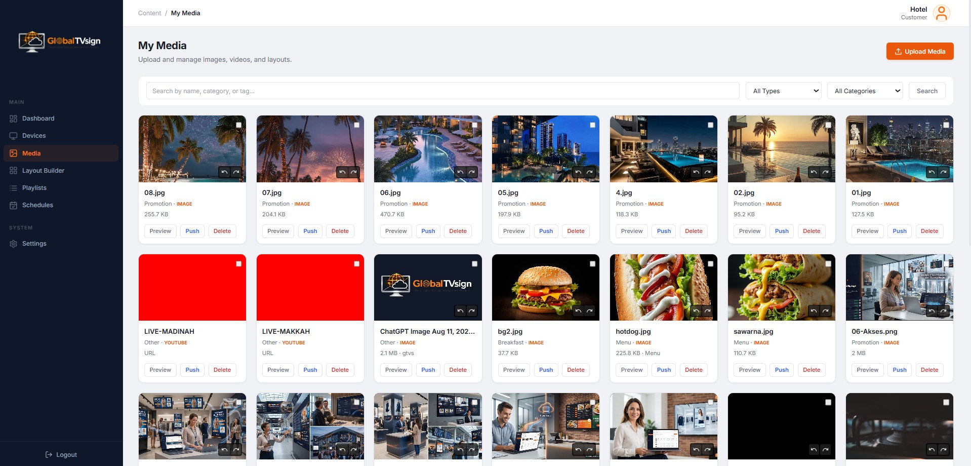Log out using the Logout button

(x=61, y=455)
